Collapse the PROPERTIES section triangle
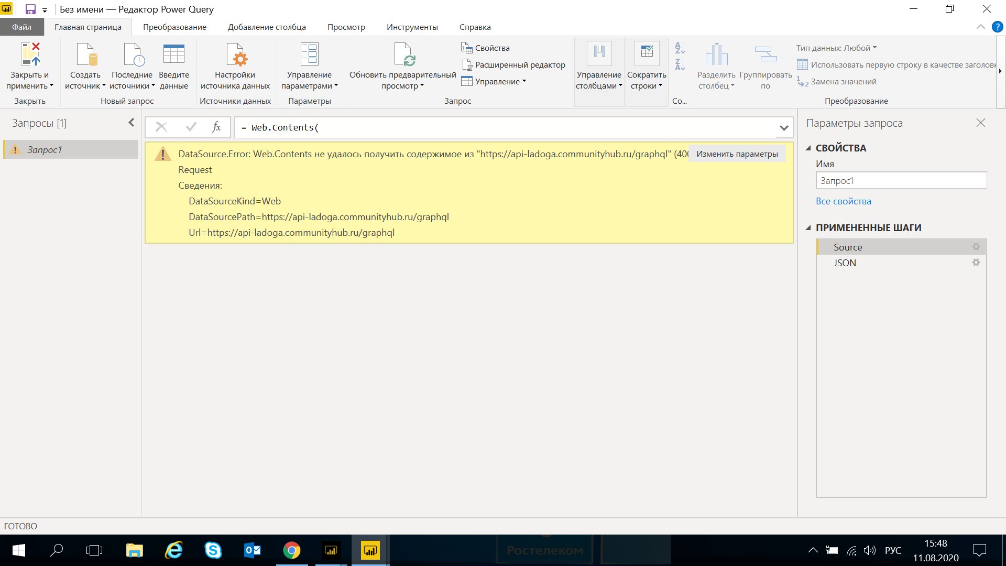Screen dimensions: 1006x566 [808, 148]
